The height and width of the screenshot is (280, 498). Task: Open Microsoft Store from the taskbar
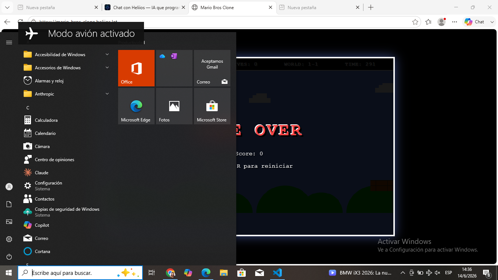242,273
